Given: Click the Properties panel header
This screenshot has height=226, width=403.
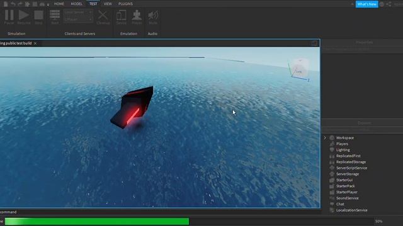Looking at the screenshot, I should tap(364, 42).
